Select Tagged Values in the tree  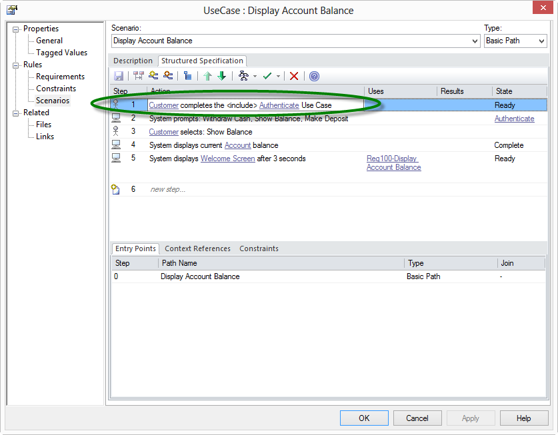tap(61, 53)
